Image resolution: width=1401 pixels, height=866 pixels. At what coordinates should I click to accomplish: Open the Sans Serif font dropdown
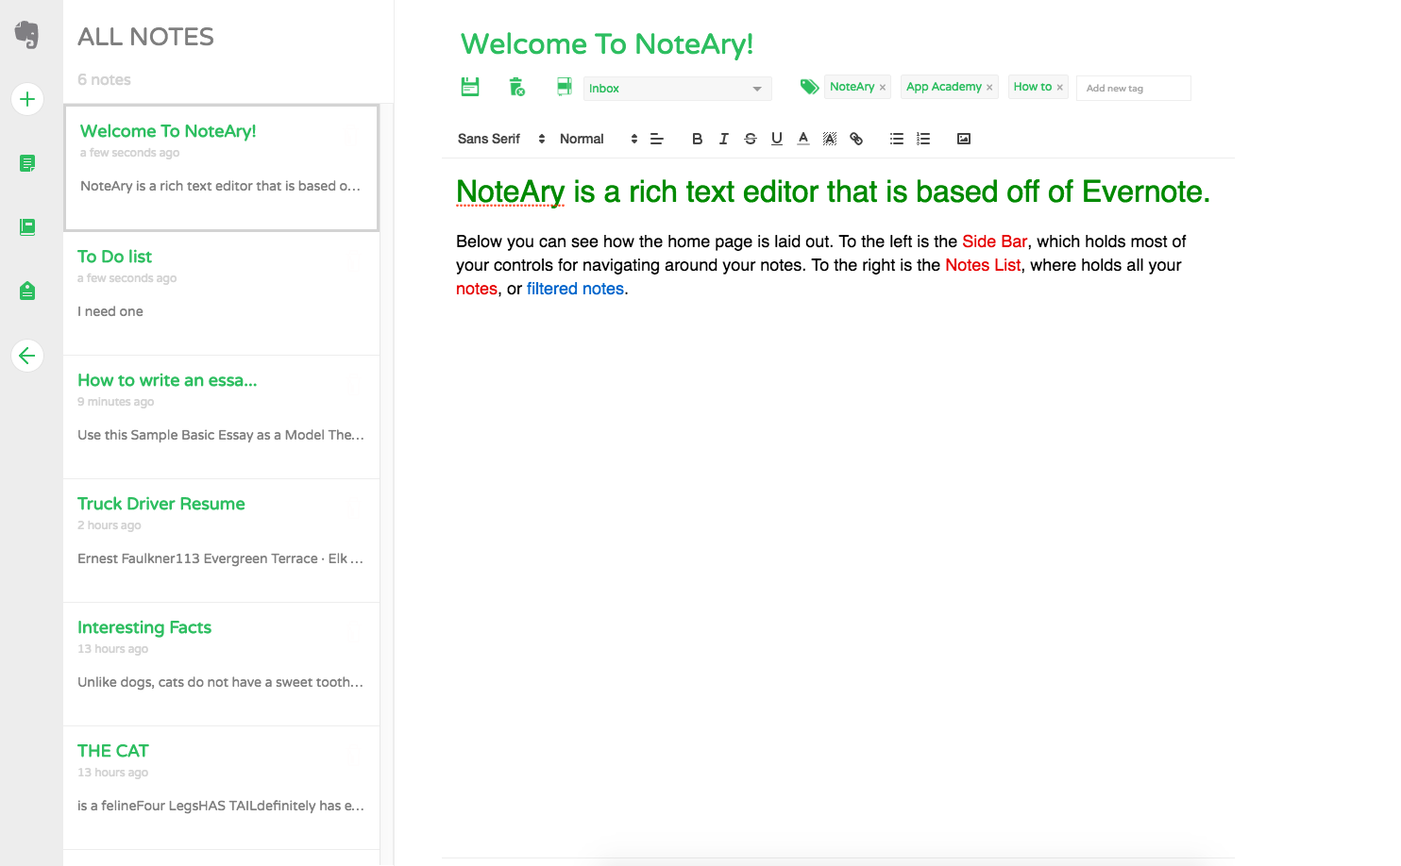501,139
